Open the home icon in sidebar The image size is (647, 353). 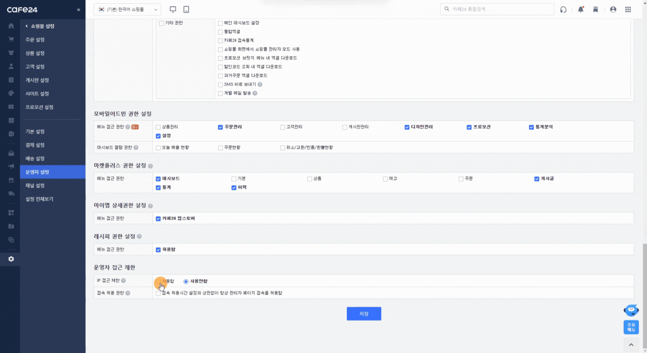(x=11, y=26)
